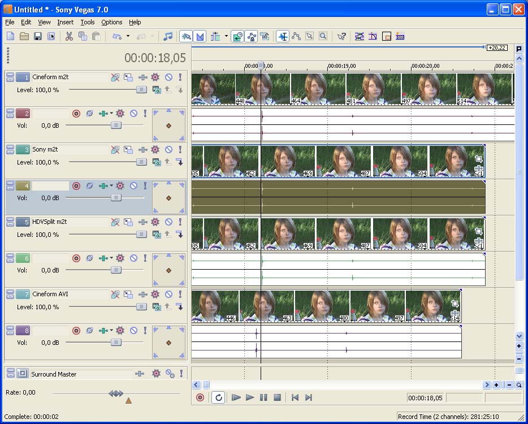This screenshot has width=528, height=424.
Task: Solo audio track 8
Action: (145, 331)
